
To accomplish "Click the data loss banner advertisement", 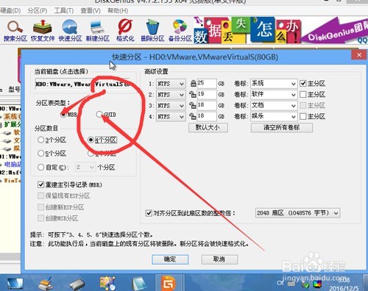I will click(x=281, y=31).
